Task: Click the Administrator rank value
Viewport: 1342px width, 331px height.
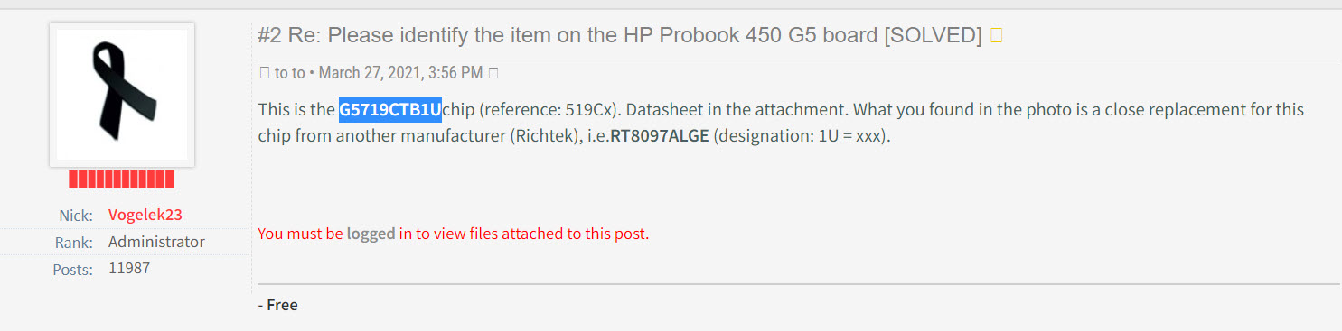Action: [x=156, y=242]
